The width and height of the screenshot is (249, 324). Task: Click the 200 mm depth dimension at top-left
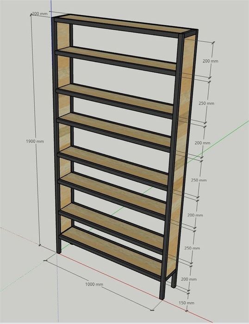40,14
